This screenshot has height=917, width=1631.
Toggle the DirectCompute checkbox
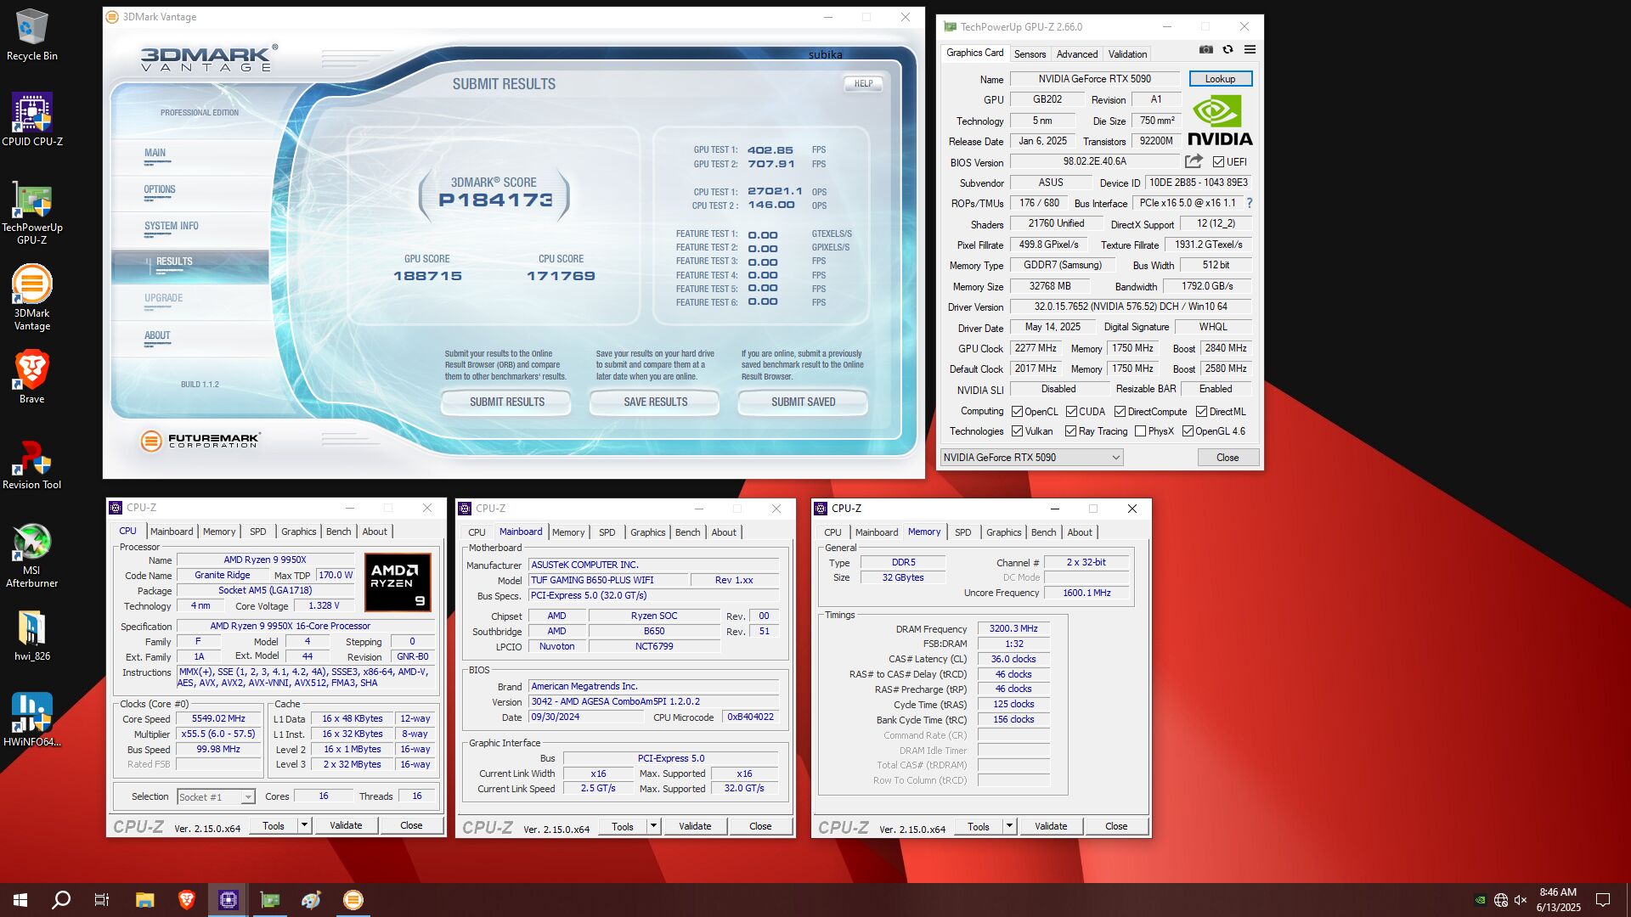[1120, 412]
